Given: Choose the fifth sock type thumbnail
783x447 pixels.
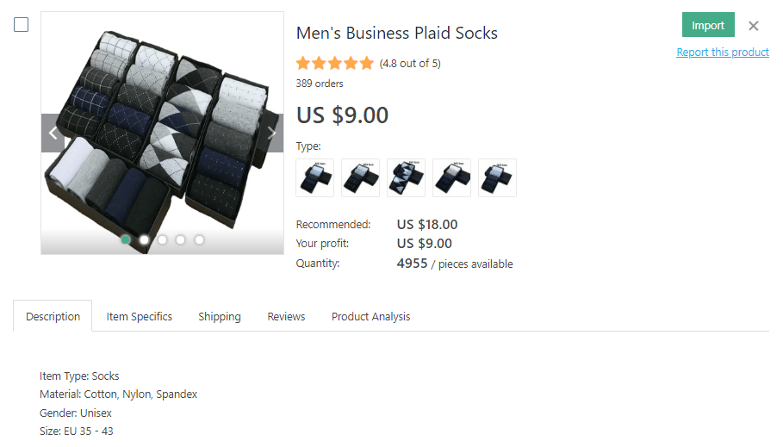Looking at the screenshot, I should pos(497,177).
